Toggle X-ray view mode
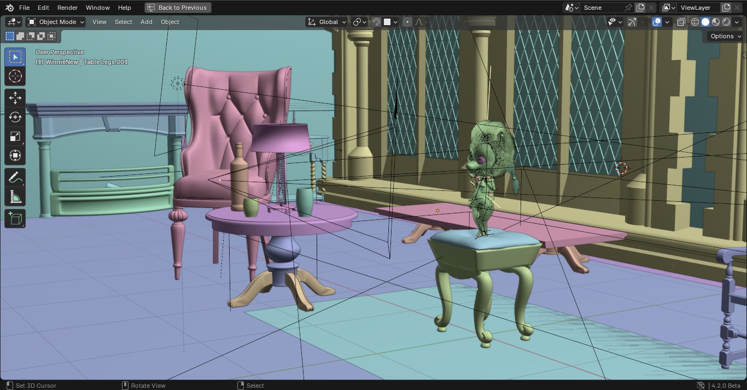This screenshot has height=390, width=747. pyautogui.click(x=681, y=22)
